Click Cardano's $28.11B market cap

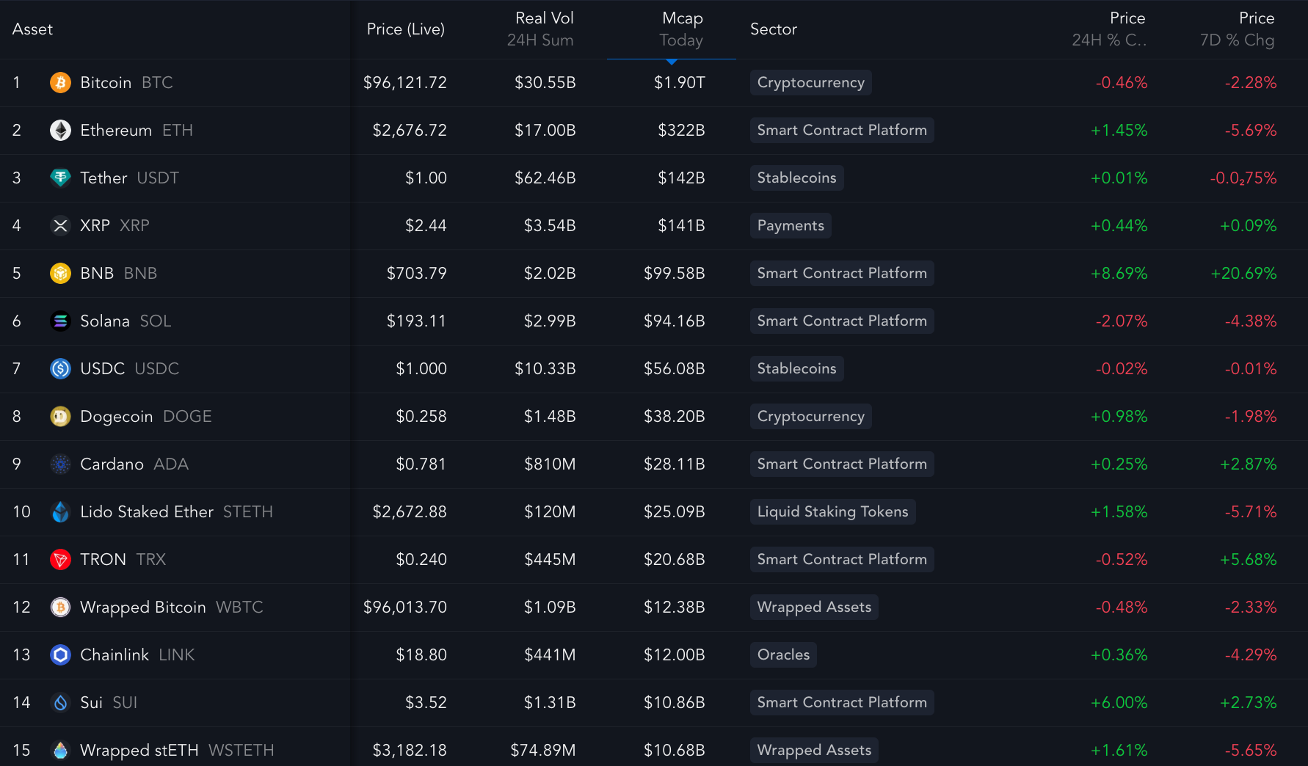click(x=675, y=464)
